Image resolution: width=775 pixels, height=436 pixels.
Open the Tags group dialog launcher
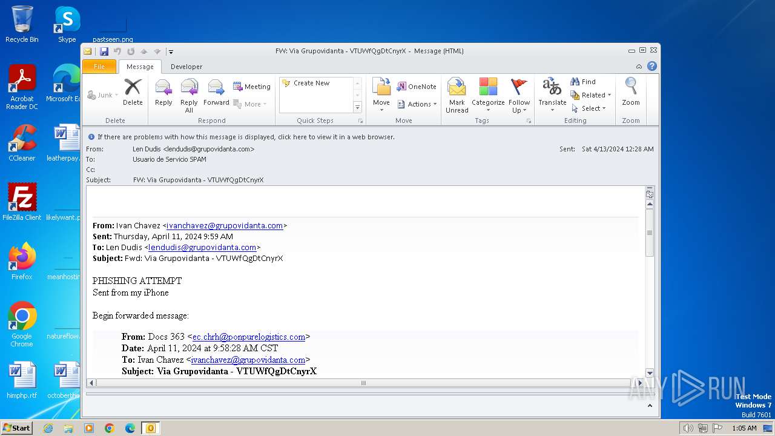529,121
